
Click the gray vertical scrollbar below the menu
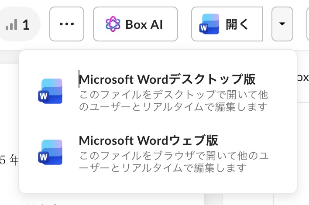(212, 199)
